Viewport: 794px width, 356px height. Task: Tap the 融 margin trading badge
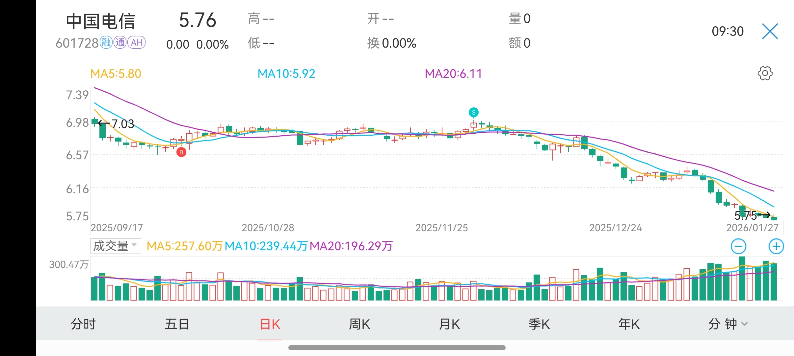click(x=106, y=43)
